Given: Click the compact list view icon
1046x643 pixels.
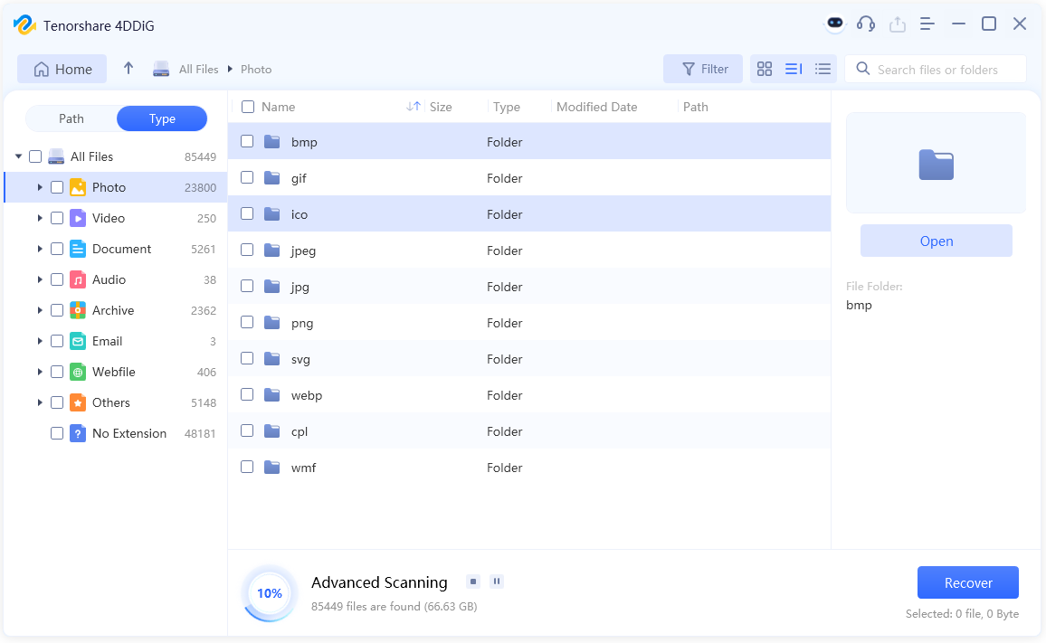Looking at the screenshot, I should pos(823,69).
